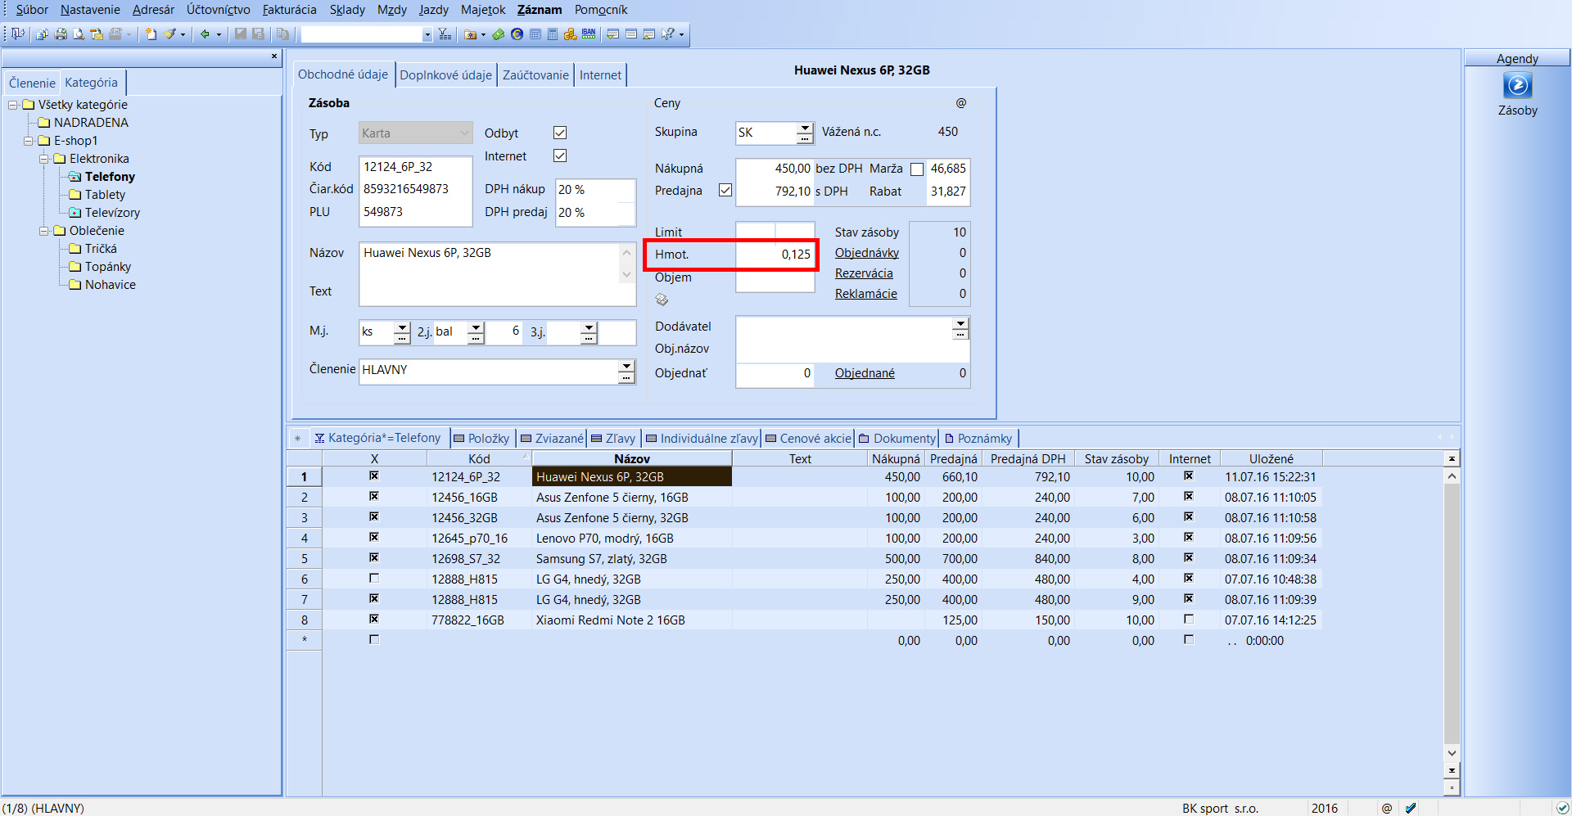Click the brush clean-up toolbar icon
The image size is (1572, 816).
click(x=169, y=34)
